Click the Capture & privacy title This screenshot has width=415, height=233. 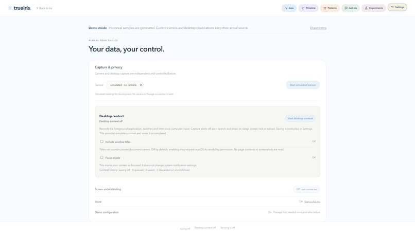click(109, 67)
